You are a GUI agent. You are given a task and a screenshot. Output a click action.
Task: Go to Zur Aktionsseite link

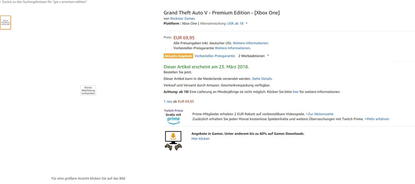[x=320, y=114]
